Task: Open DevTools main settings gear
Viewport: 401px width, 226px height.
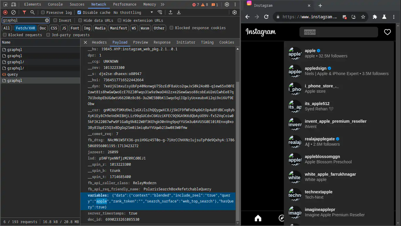Action: tap(227, 4)
